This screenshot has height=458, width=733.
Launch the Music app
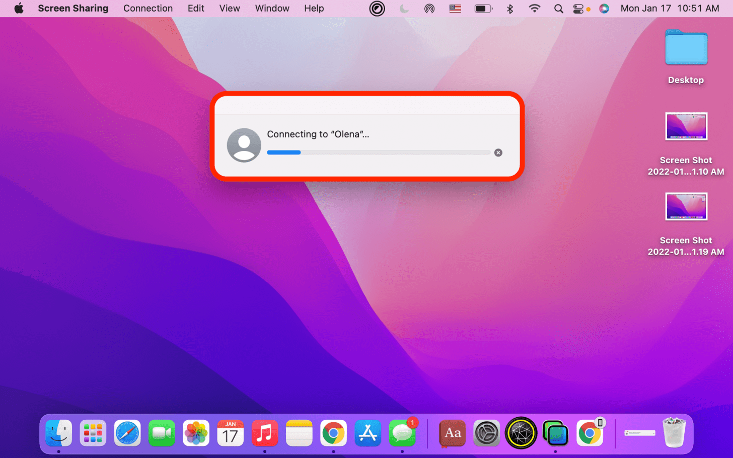[264, 432]
